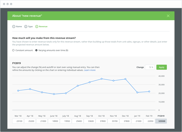Go to step 1 Name
This screenshot has width=182, height=132.
click(x=17, y=26)
